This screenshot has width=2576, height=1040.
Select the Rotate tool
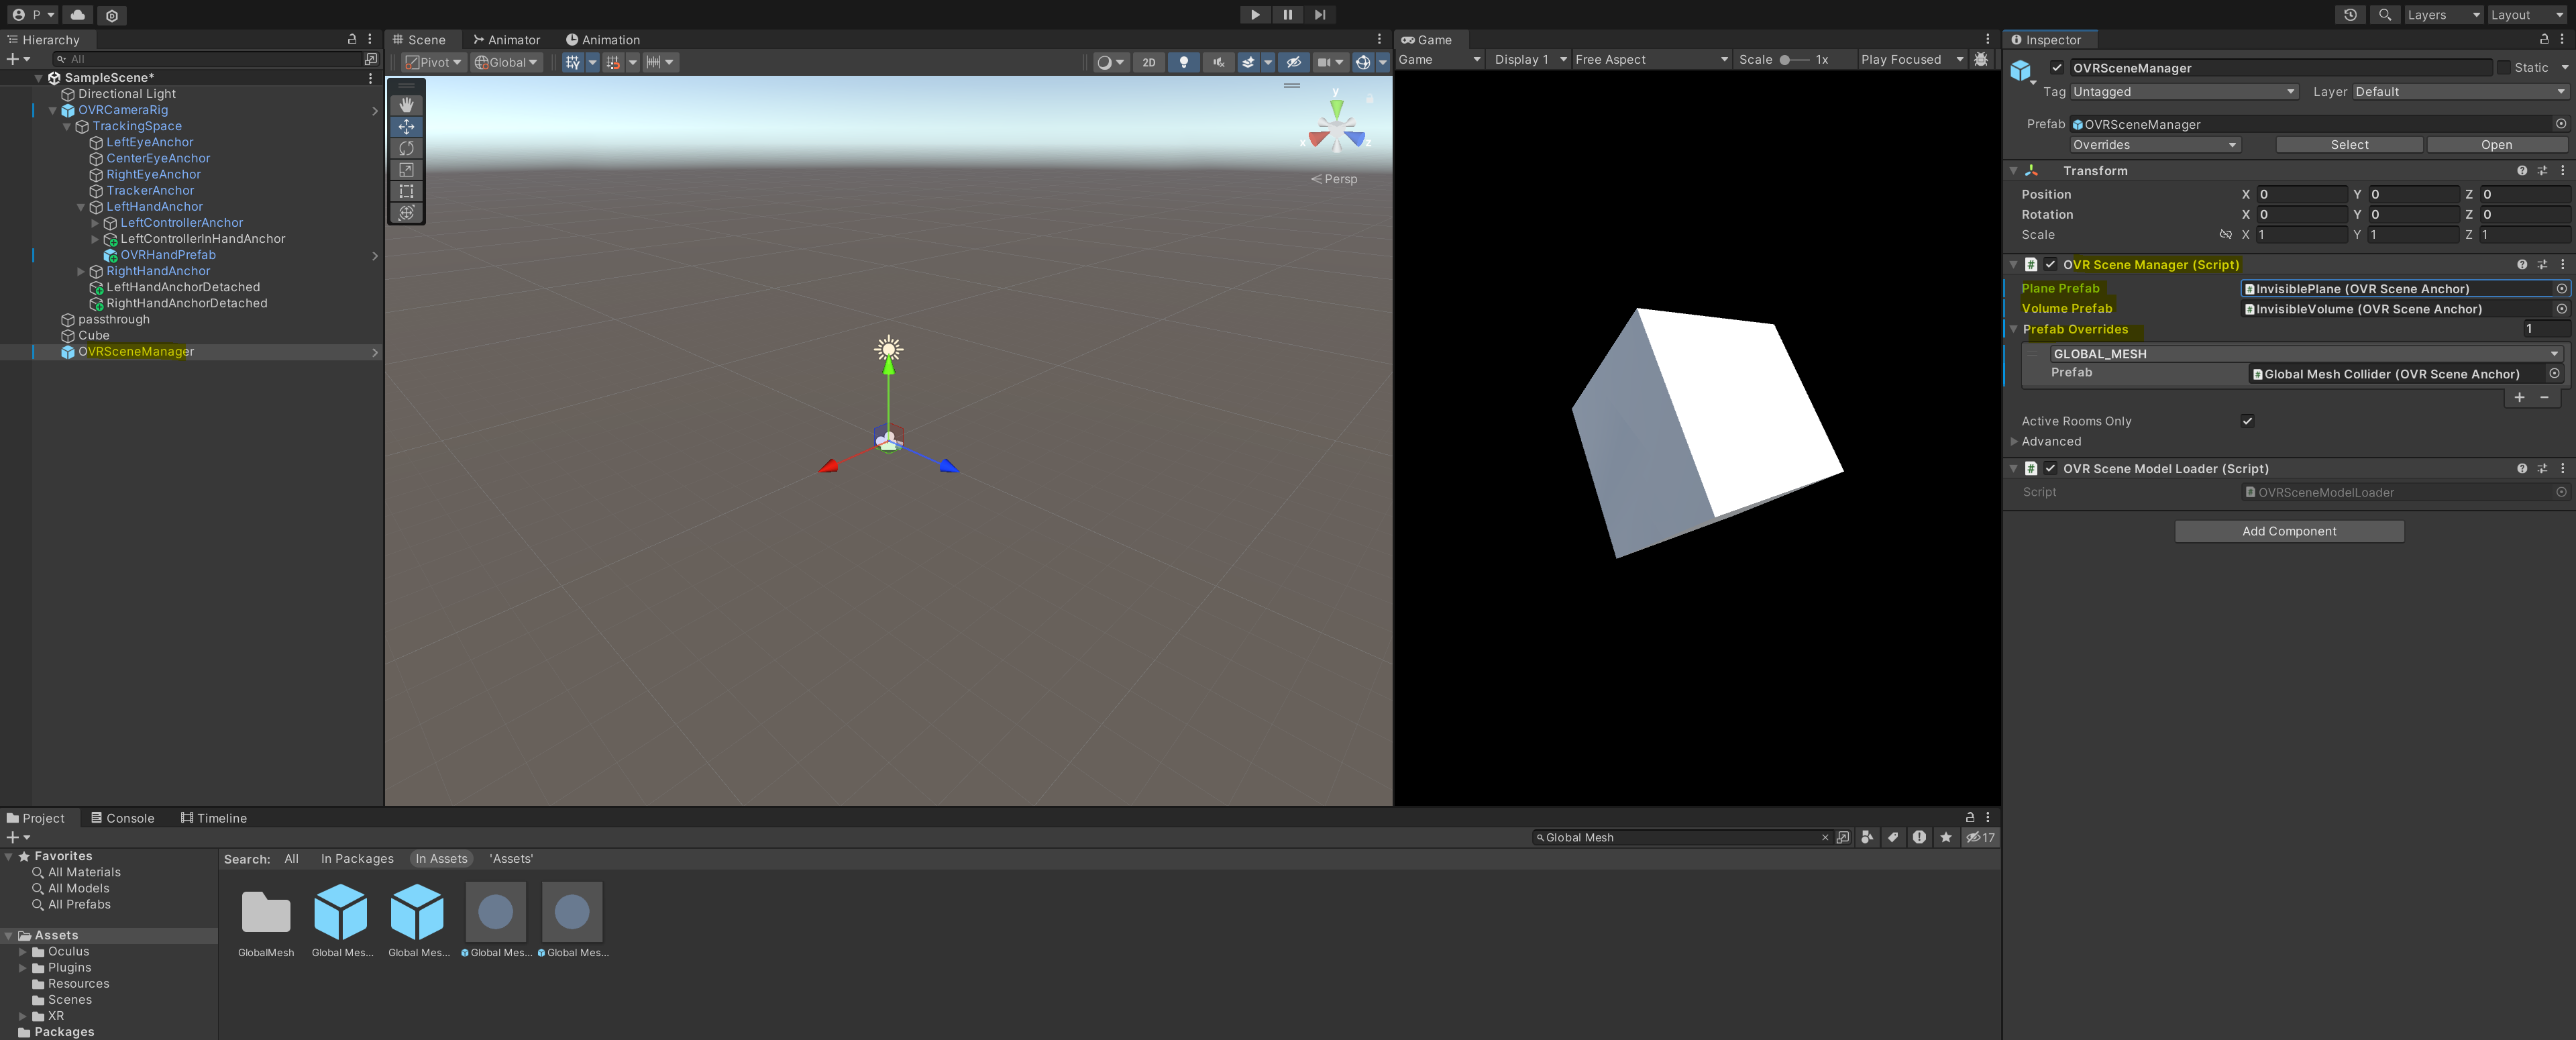406,148
